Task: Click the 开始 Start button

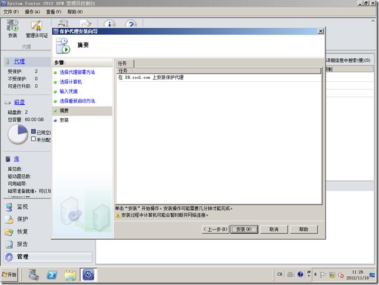Action: pyautogui.click(x=9, y=274)
